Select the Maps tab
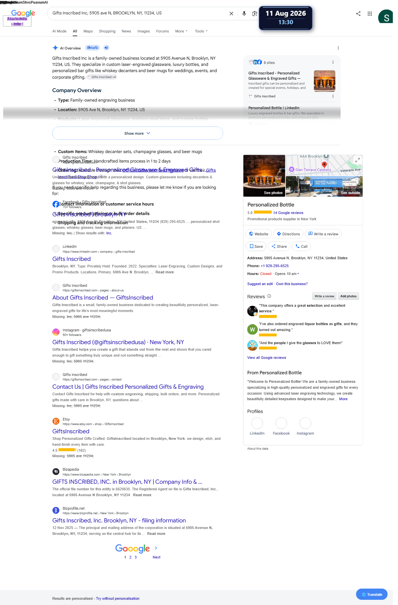398x605 pixels. [88, 31]
